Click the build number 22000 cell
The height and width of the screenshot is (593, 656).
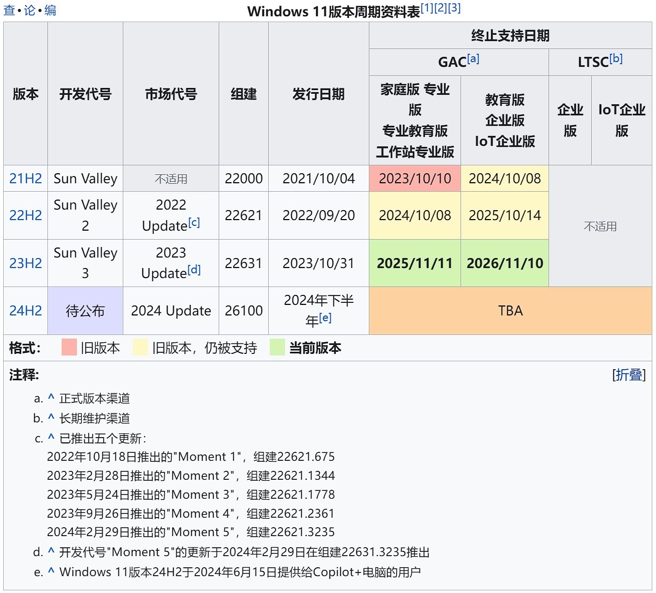(x=243, y=179)
